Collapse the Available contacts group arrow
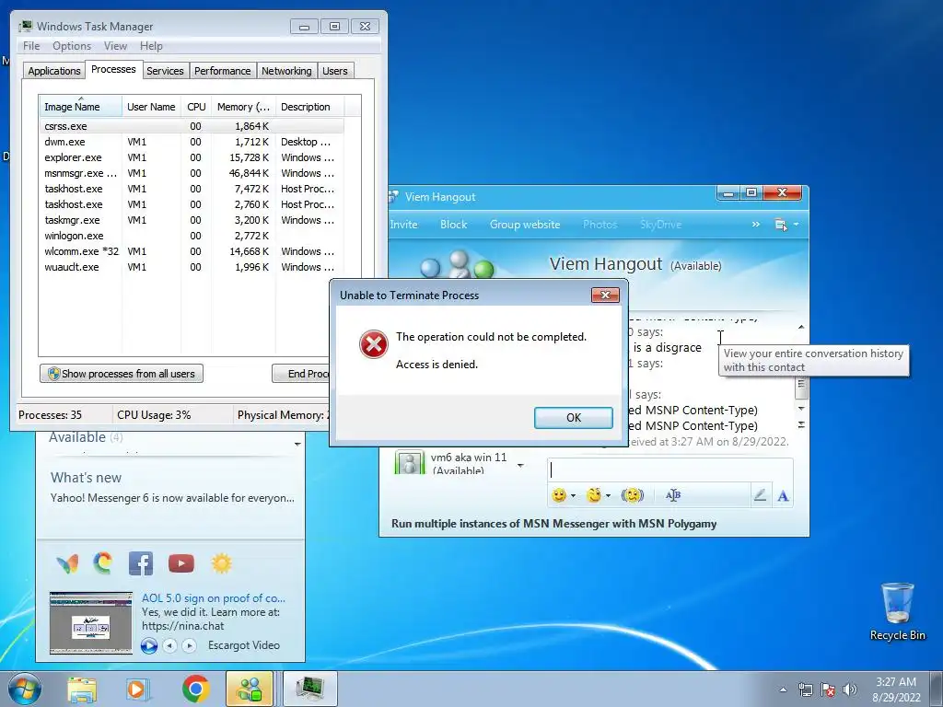 tap(297, 445)
